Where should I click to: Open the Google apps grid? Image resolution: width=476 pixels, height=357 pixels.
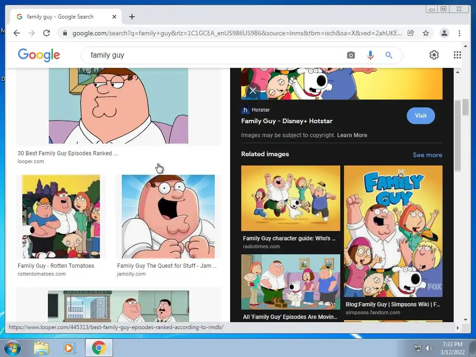click(457, 55)
